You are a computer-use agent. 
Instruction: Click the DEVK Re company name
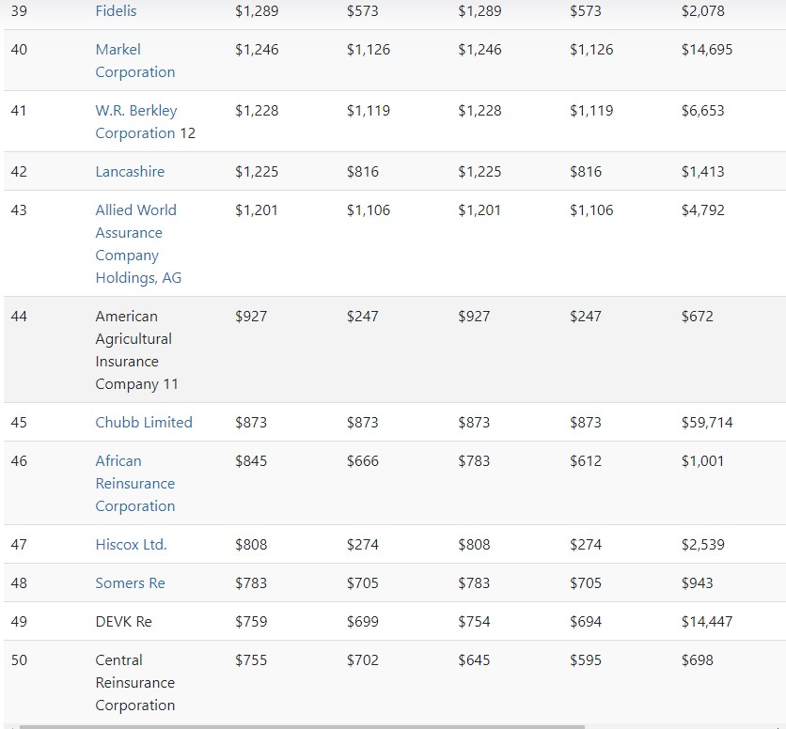point(123,622)
